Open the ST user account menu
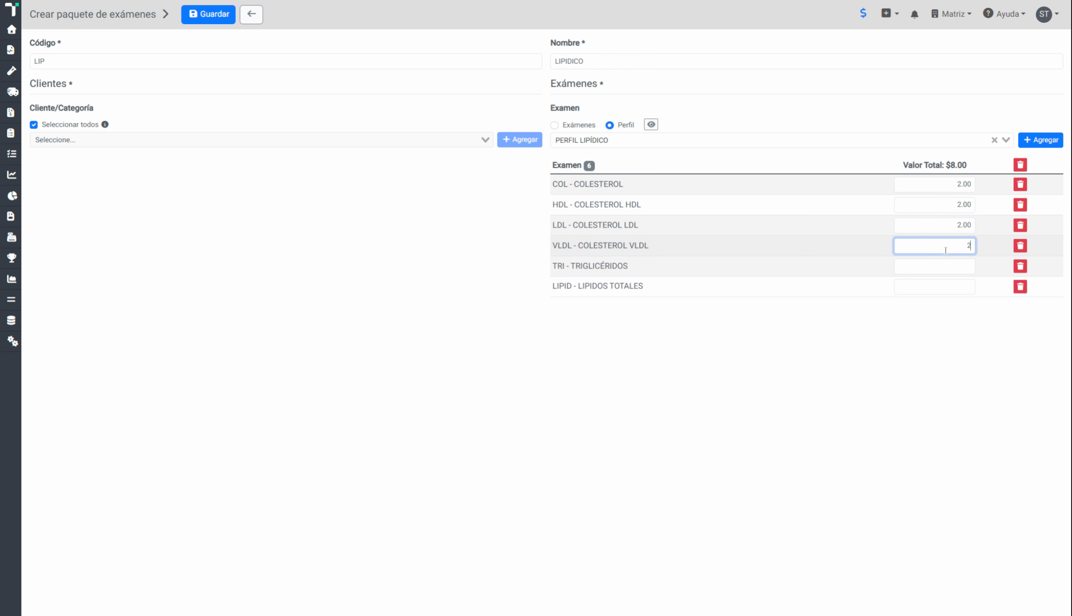 [x=1047, y=14]
